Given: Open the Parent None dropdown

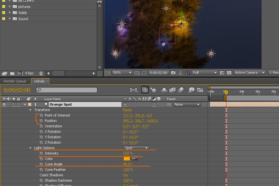Looking at the screenshot, I should [187, 105].
